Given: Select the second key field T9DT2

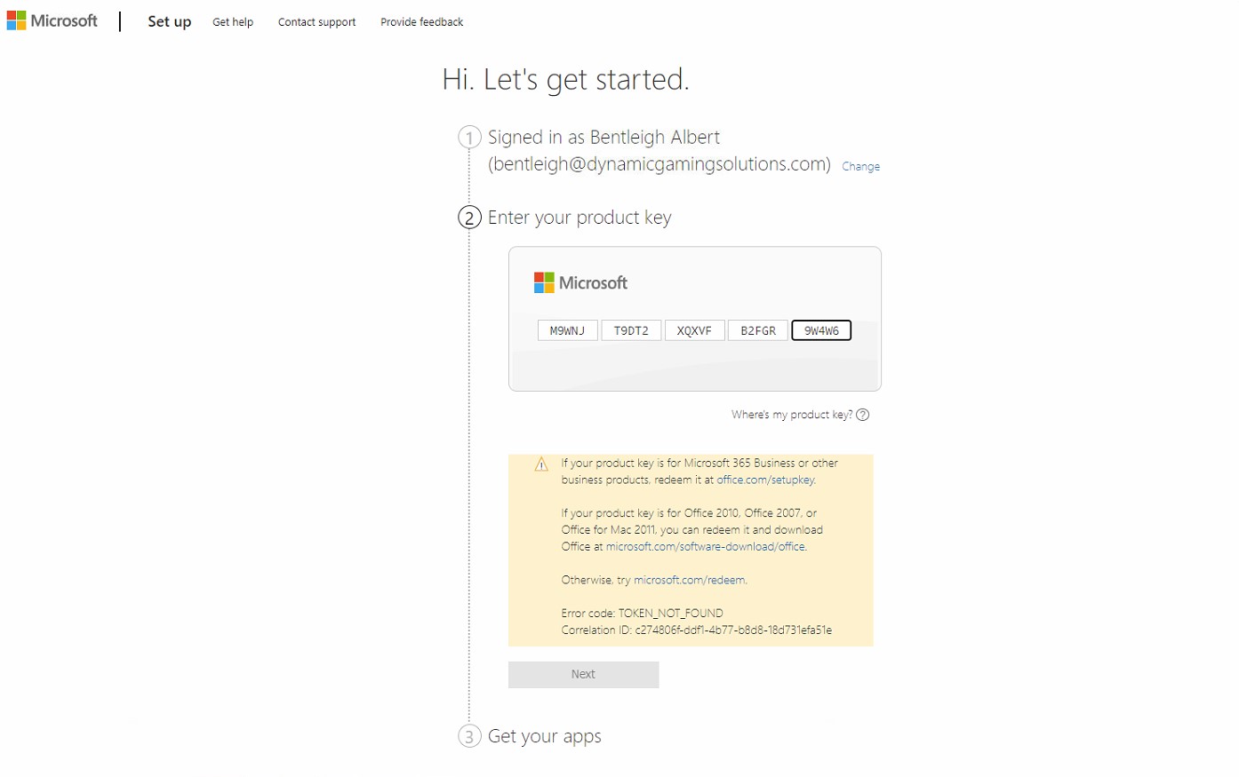Looking at the screenshot, I should point(631,330).
